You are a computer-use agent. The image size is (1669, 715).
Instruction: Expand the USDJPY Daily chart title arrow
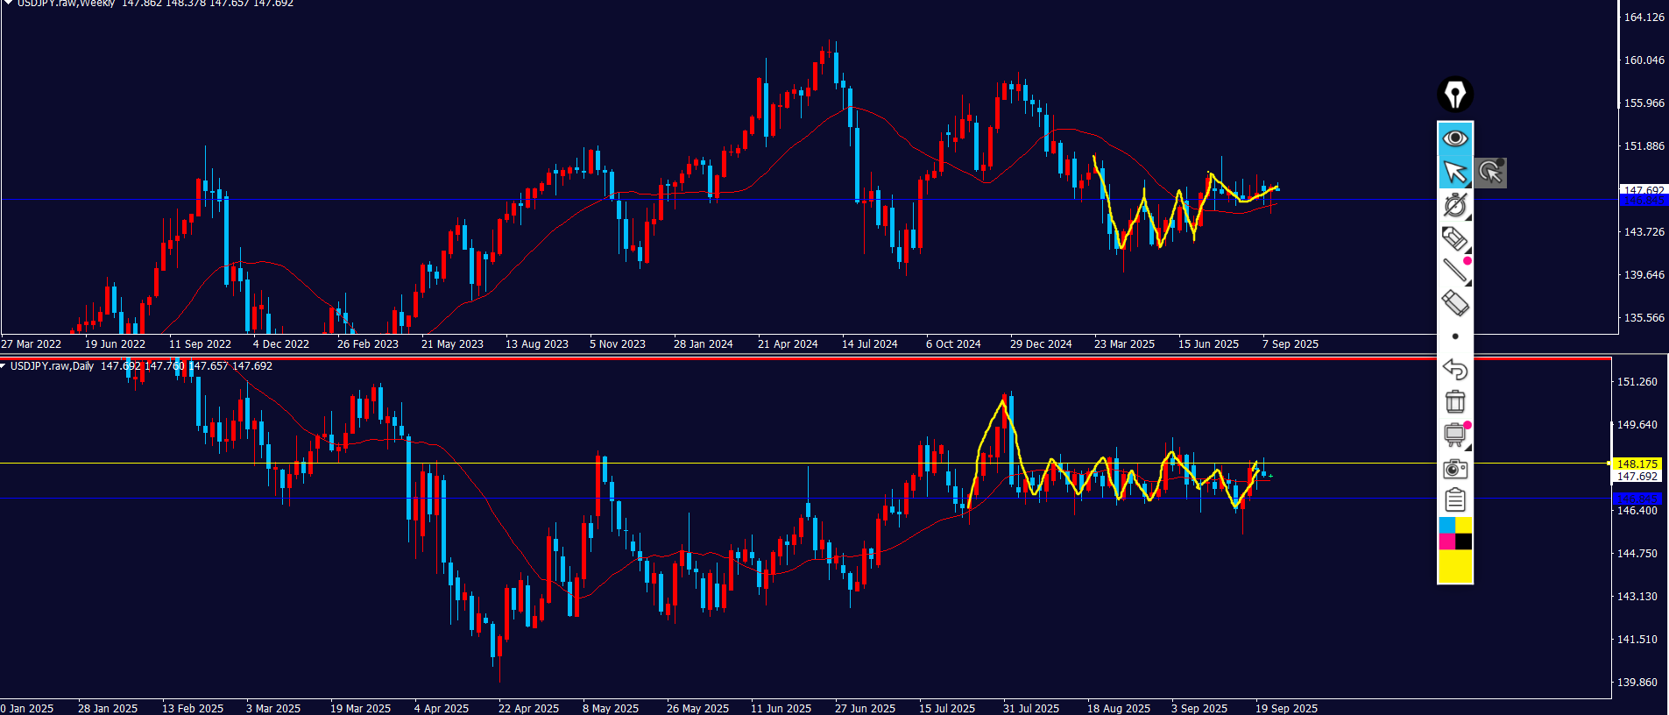4,366
